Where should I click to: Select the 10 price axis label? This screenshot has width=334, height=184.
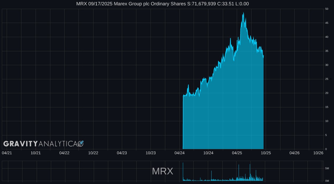327,121
